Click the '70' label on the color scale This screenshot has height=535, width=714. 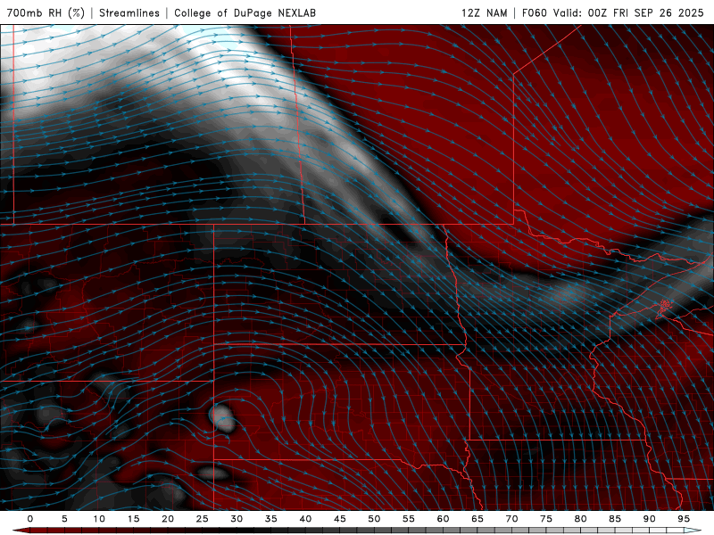tap(511, 519)
